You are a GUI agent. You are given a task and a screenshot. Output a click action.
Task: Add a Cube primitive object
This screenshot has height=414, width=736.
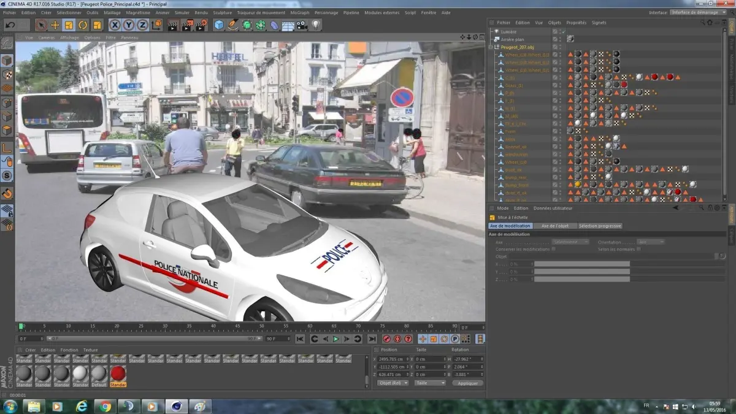219,25
